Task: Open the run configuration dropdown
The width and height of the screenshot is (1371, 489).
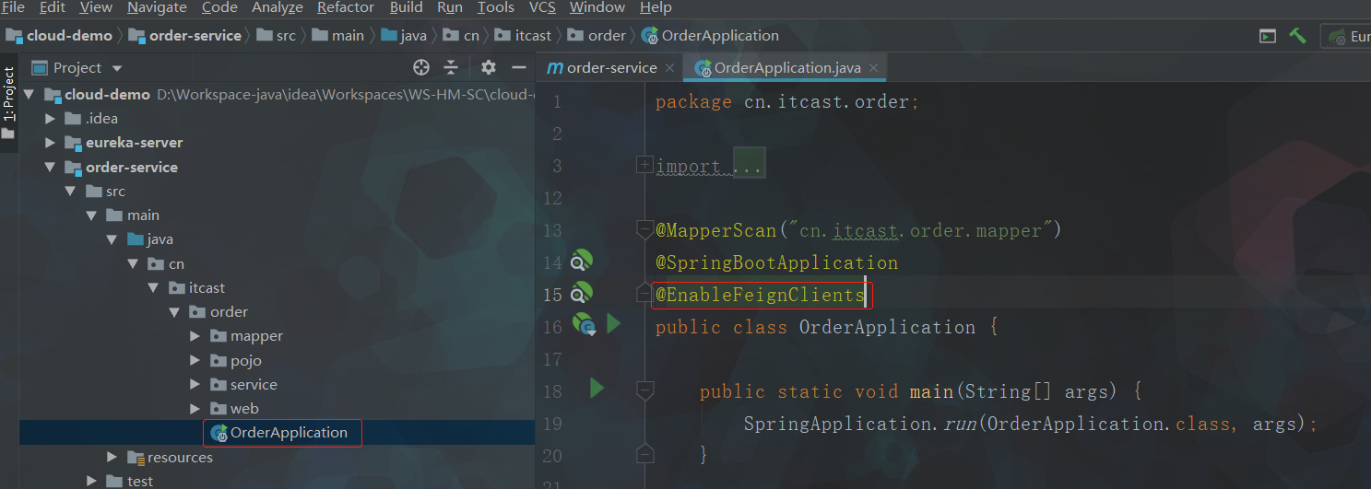Action: (1346, 37)
